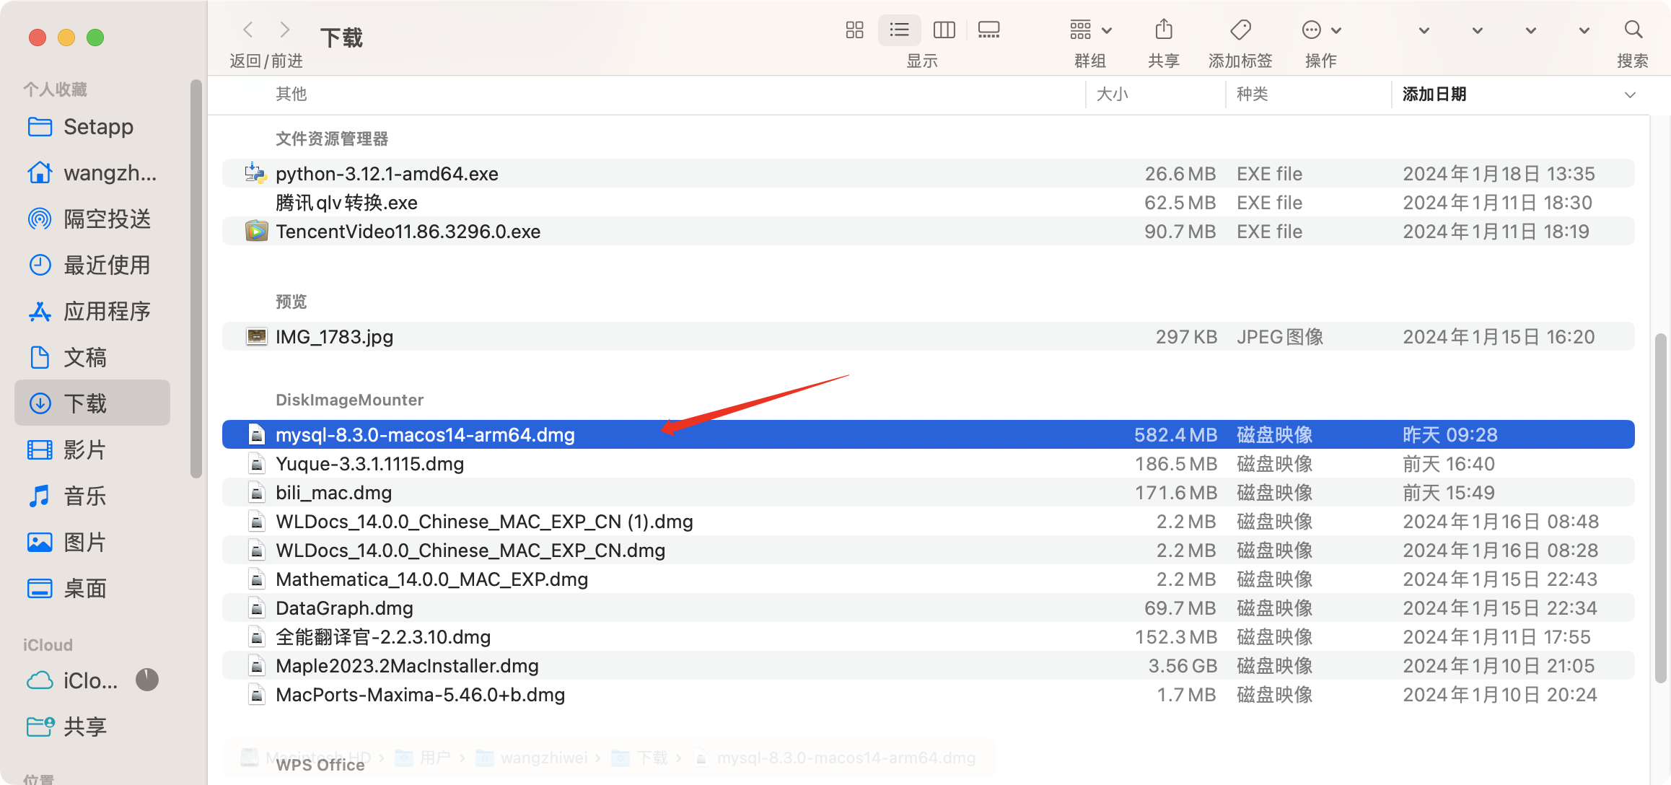This screenshot has height=785, width=1671.
Task: Switch to icon grid view
Action: pos(854,30)
